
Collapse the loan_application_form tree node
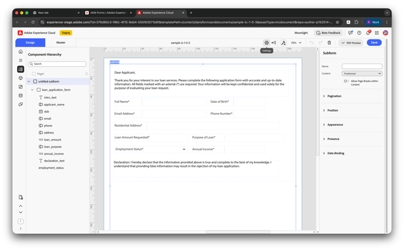[x=32, y=89]
